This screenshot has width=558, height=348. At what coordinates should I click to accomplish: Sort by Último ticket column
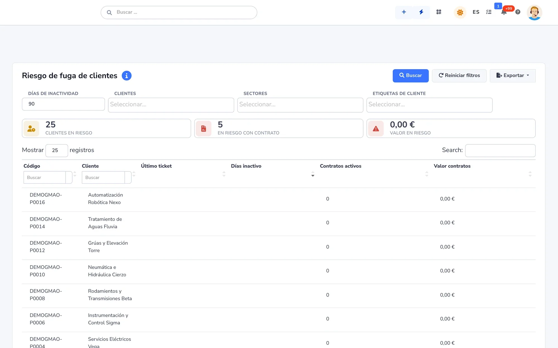point(224,174)
